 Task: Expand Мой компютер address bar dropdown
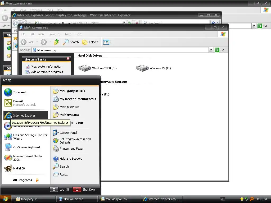coord(211,50)
